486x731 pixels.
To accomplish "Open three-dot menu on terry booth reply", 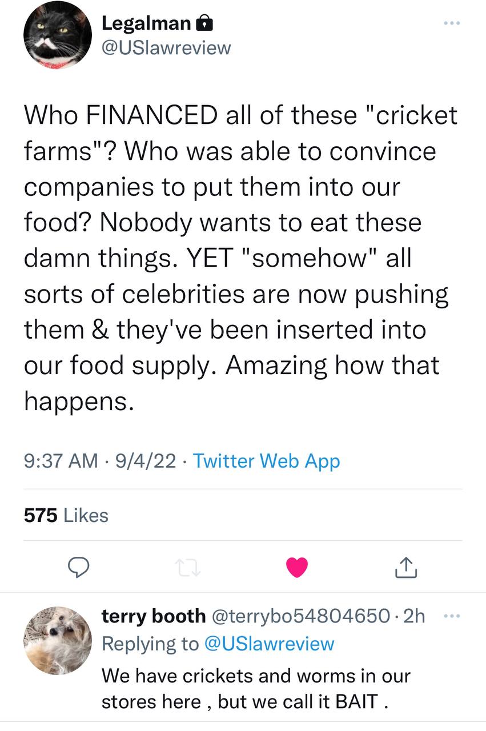I will coord(451,616).
